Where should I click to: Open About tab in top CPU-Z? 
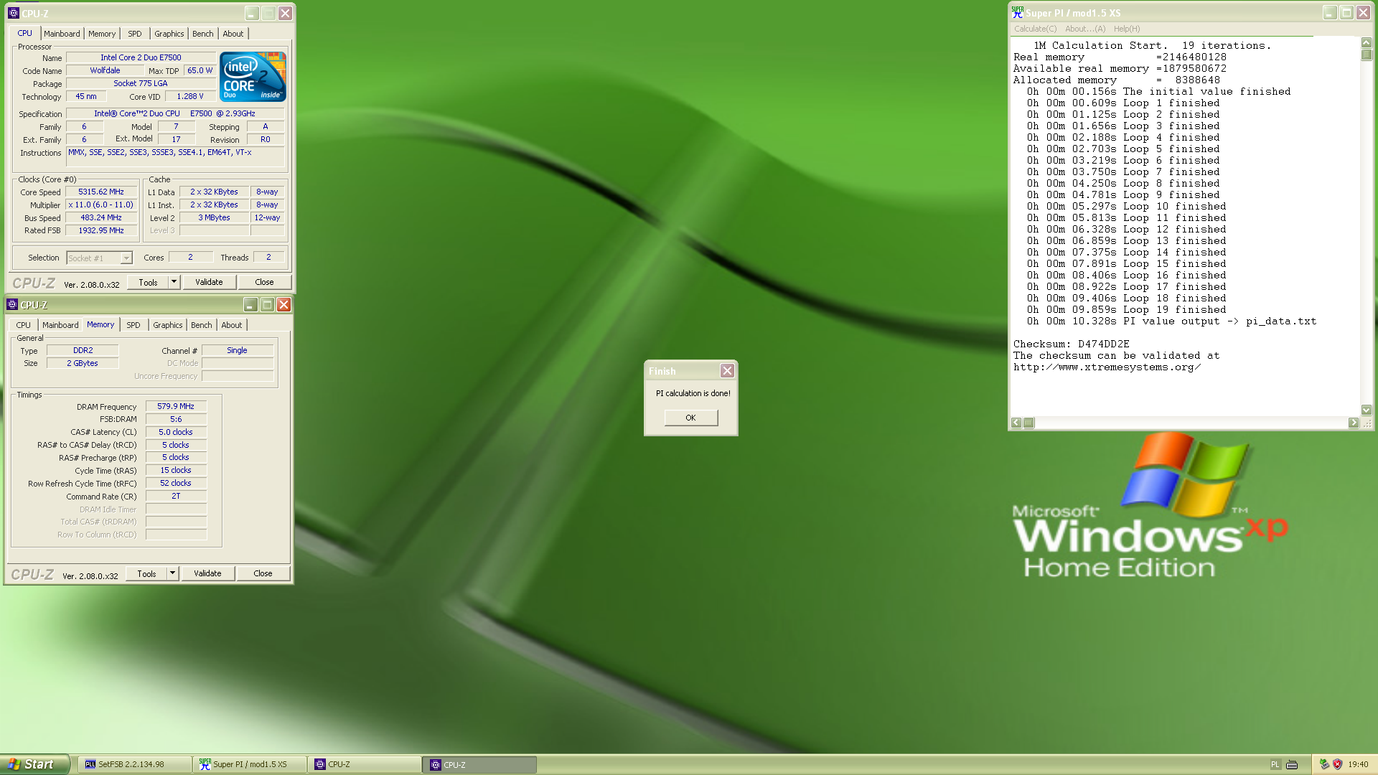click(233, 34)
